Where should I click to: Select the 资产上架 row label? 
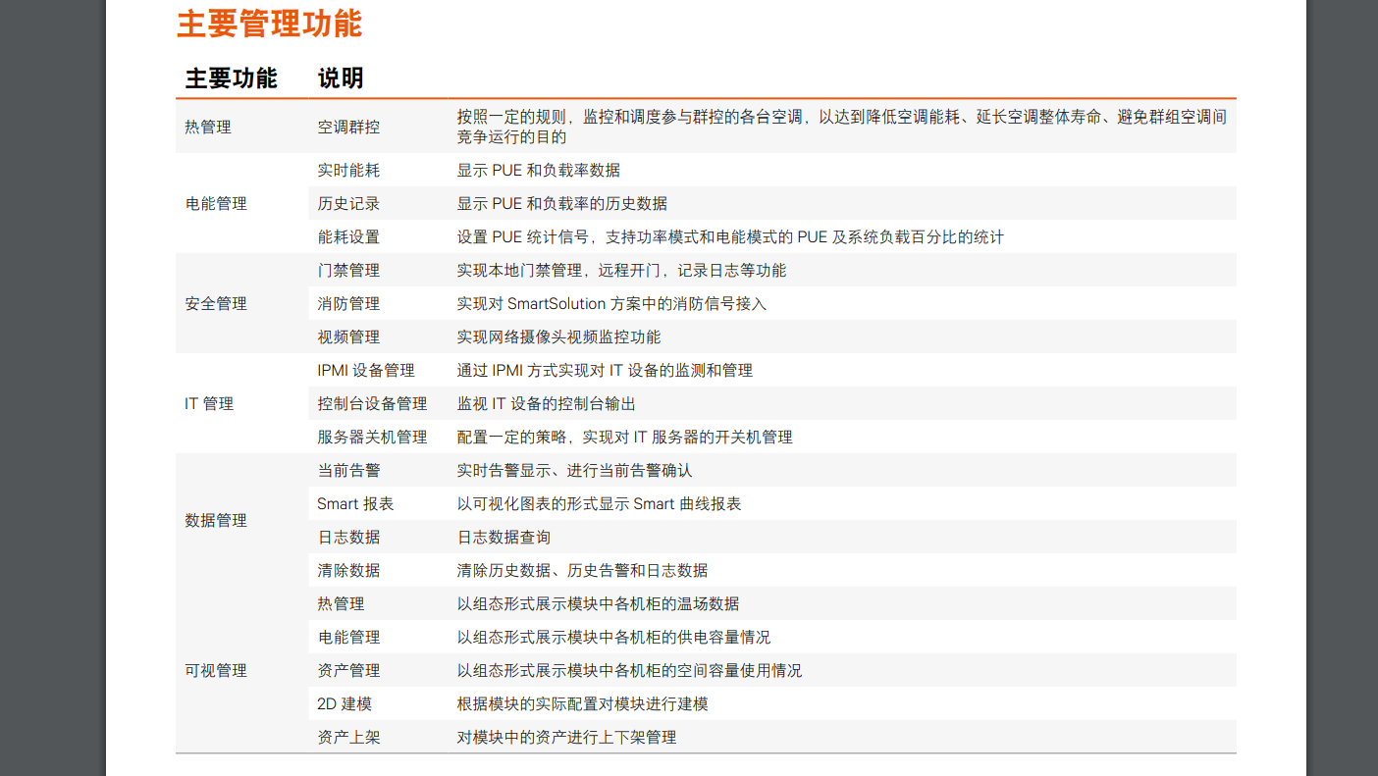coord(348,737)
